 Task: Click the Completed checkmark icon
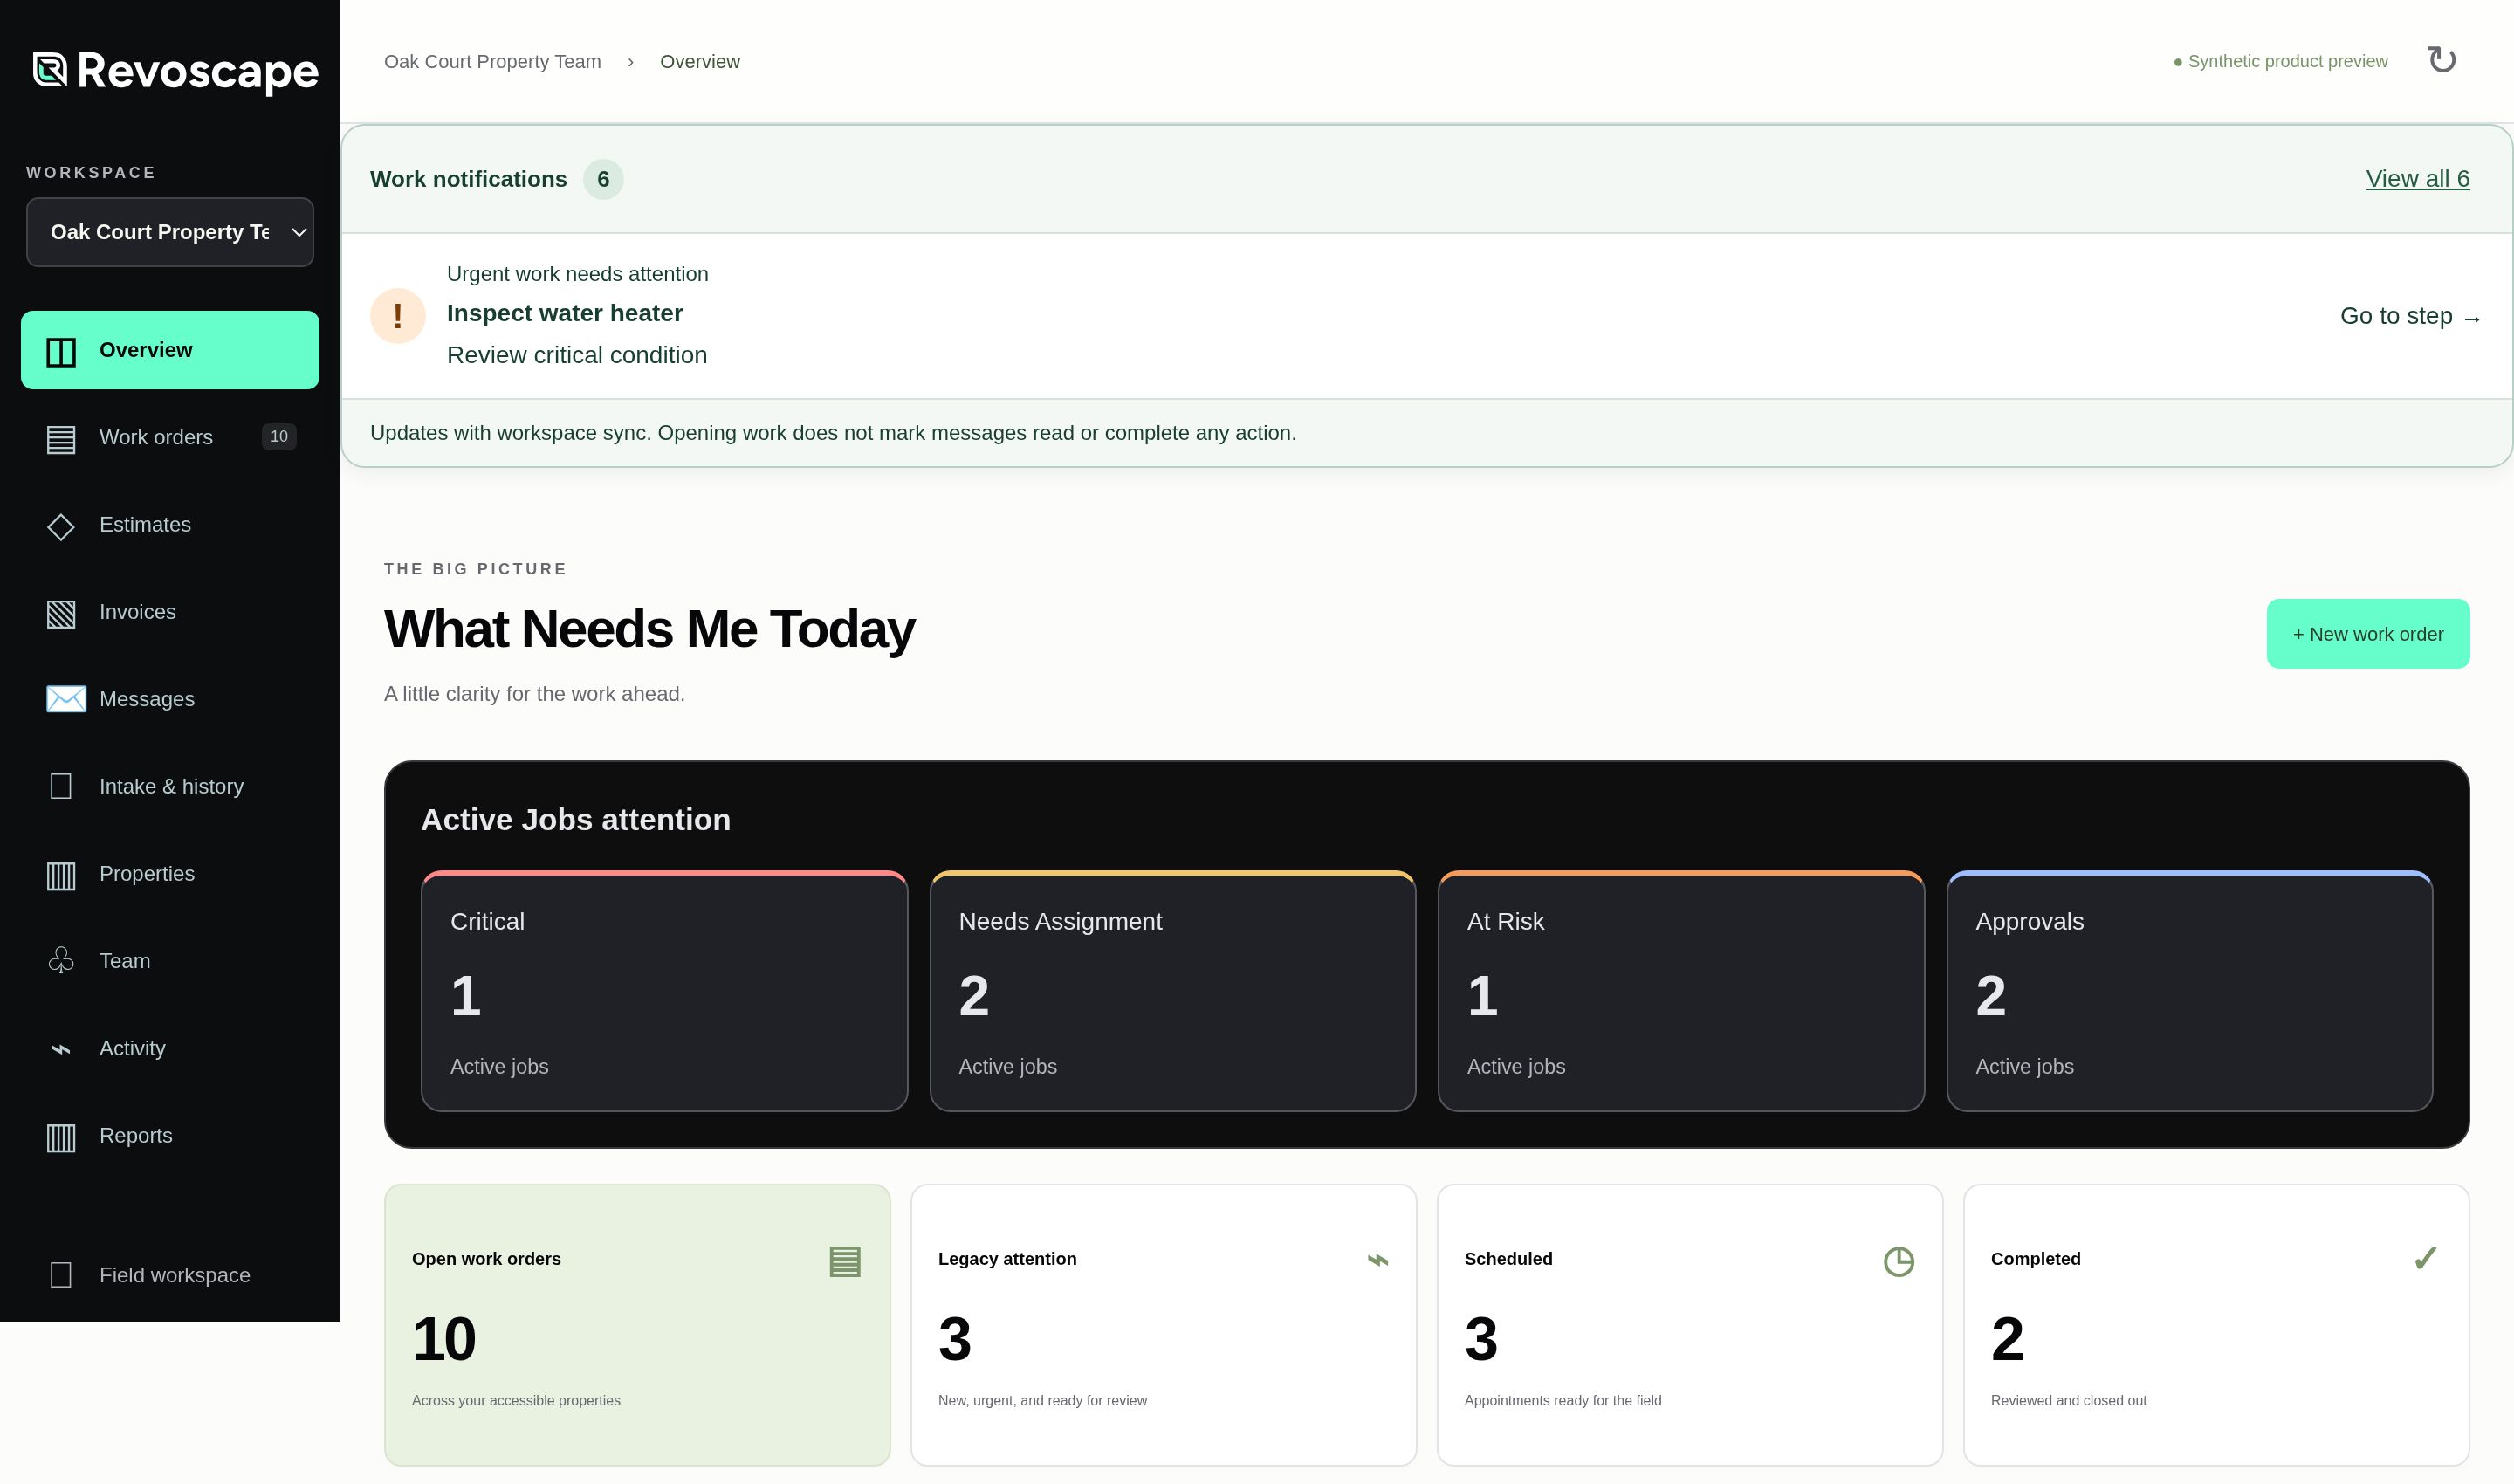(x=2425, y=1258)
